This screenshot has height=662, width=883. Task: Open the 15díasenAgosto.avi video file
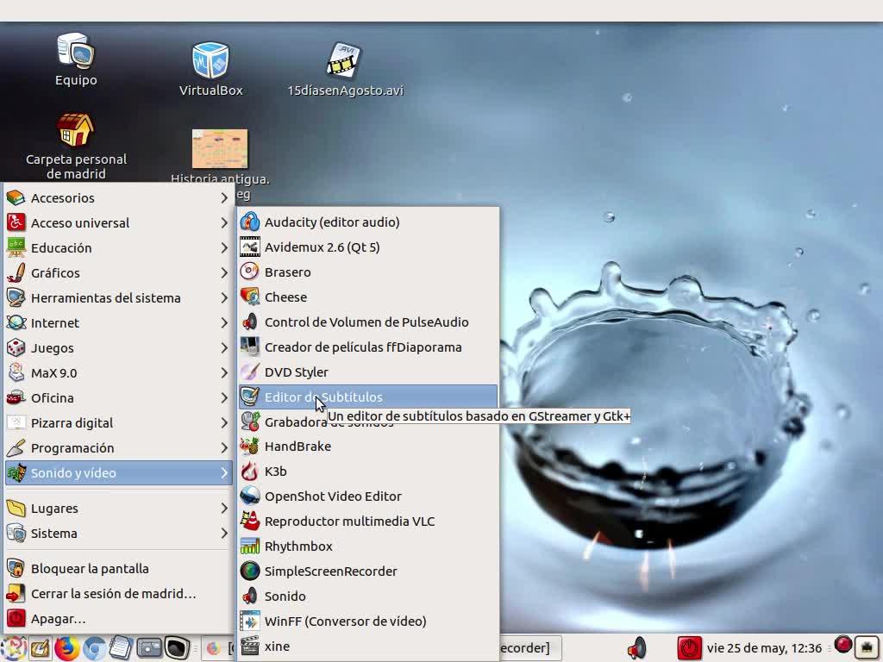coord(345,69)
